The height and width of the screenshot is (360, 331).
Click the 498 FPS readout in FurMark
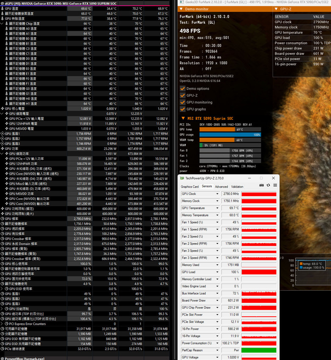[x=190, y=31]
